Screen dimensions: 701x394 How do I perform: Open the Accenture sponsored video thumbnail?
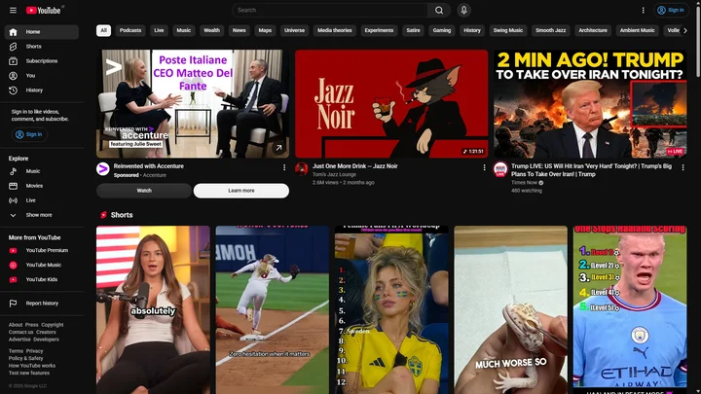[193, 104]
